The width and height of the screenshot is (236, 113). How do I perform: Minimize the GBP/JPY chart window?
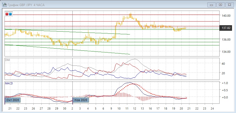click(x=211, y=5)
